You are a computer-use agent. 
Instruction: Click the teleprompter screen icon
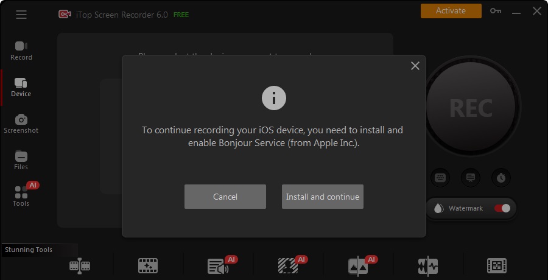471,178
